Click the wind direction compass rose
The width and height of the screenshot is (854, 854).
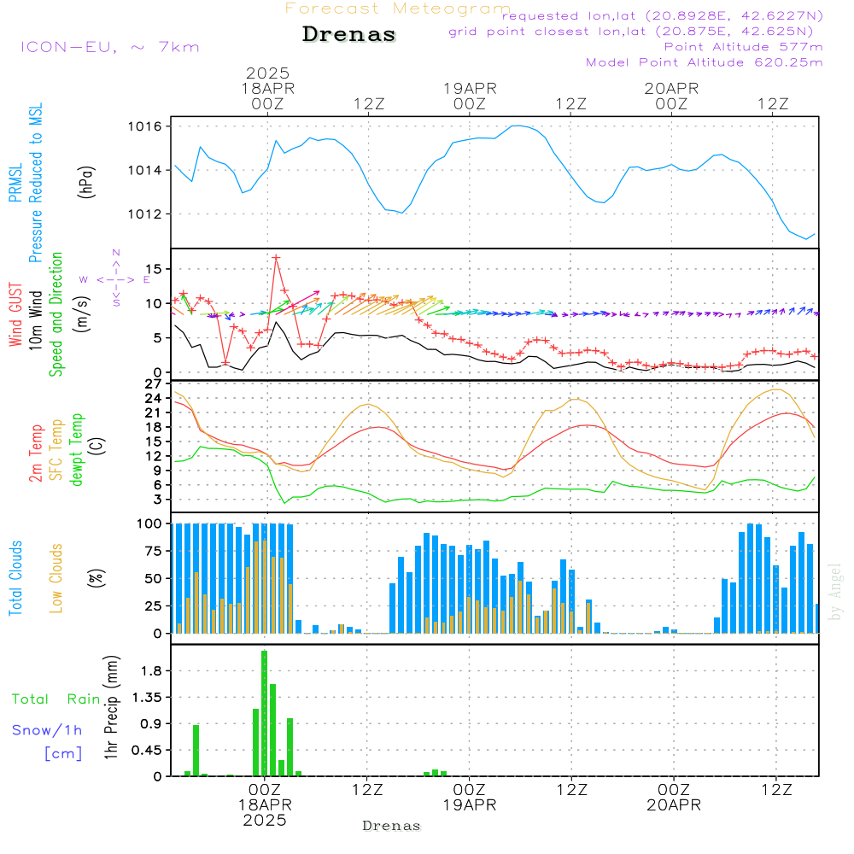115,278
